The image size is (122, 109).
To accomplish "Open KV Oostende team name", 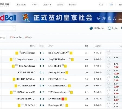I will click(x=54, y=99).
